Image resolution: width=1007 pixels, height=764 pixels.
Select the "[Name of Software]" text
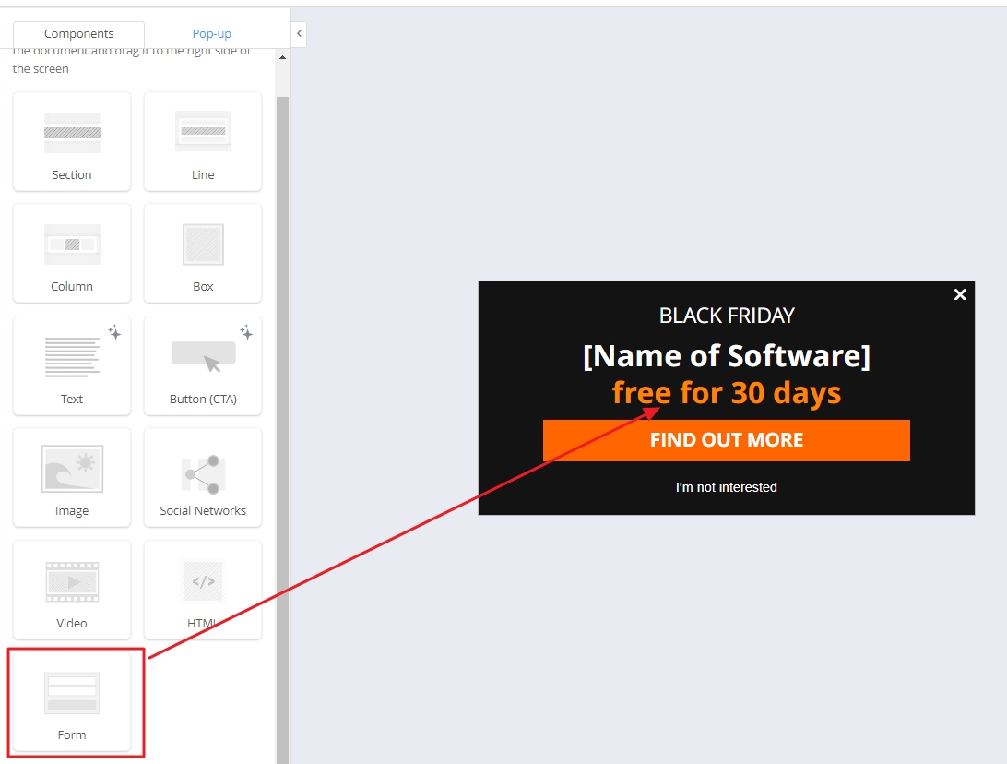click(x=727, y=356)
